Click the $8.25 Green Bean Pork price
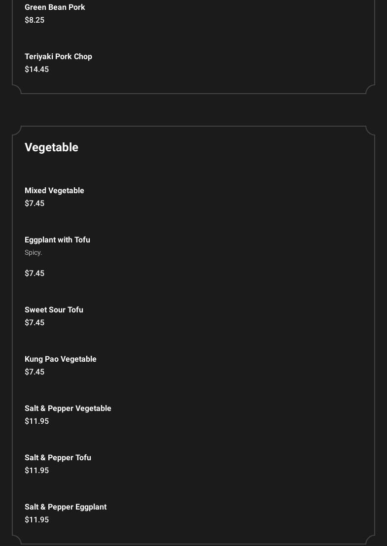 pos(35,20)
